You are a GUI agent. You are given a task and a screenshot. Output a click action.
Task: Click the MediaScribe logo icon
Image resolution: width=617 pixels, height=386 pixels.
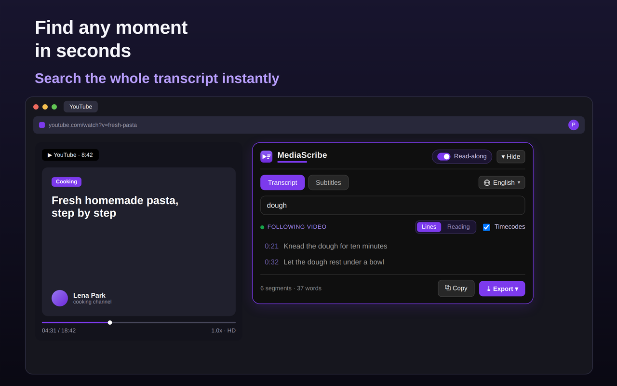pyautogui.click(x=266, y=156)
